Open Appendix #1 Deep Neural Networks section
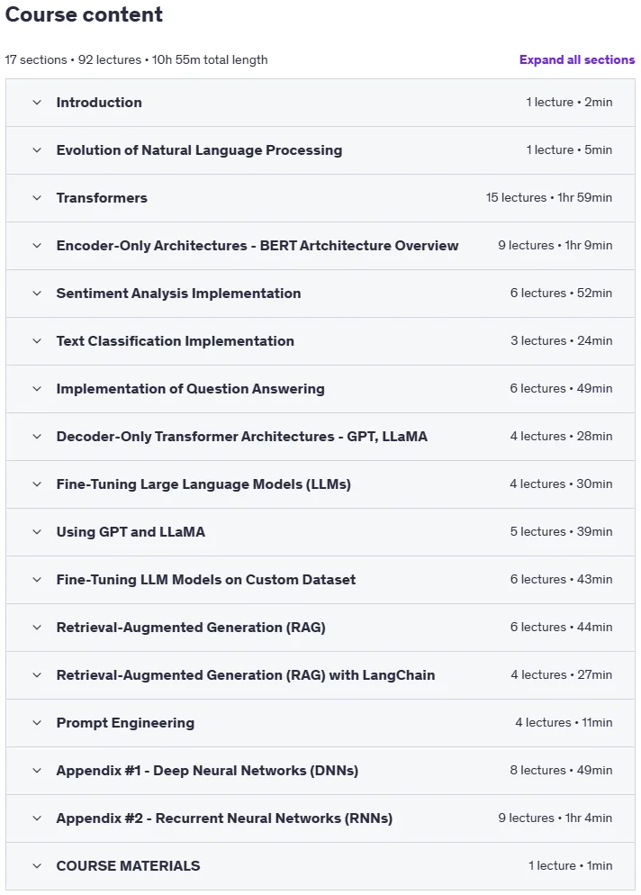Image resolution: width=641 pixels, height=895 pixels. coord(320,771)
